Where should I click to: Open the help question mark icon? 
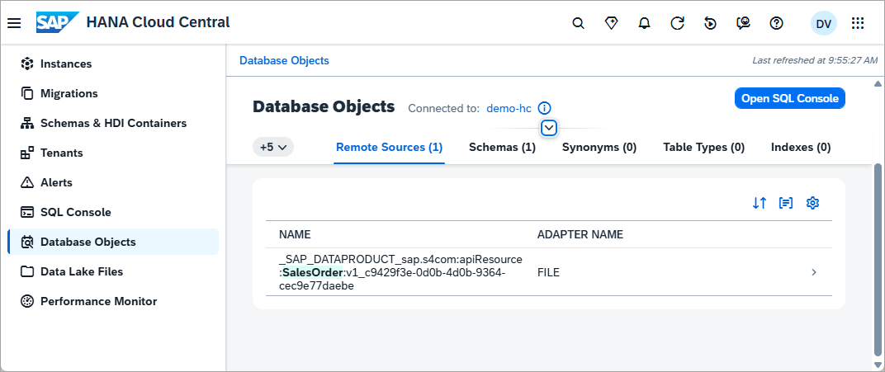(777, 23)
